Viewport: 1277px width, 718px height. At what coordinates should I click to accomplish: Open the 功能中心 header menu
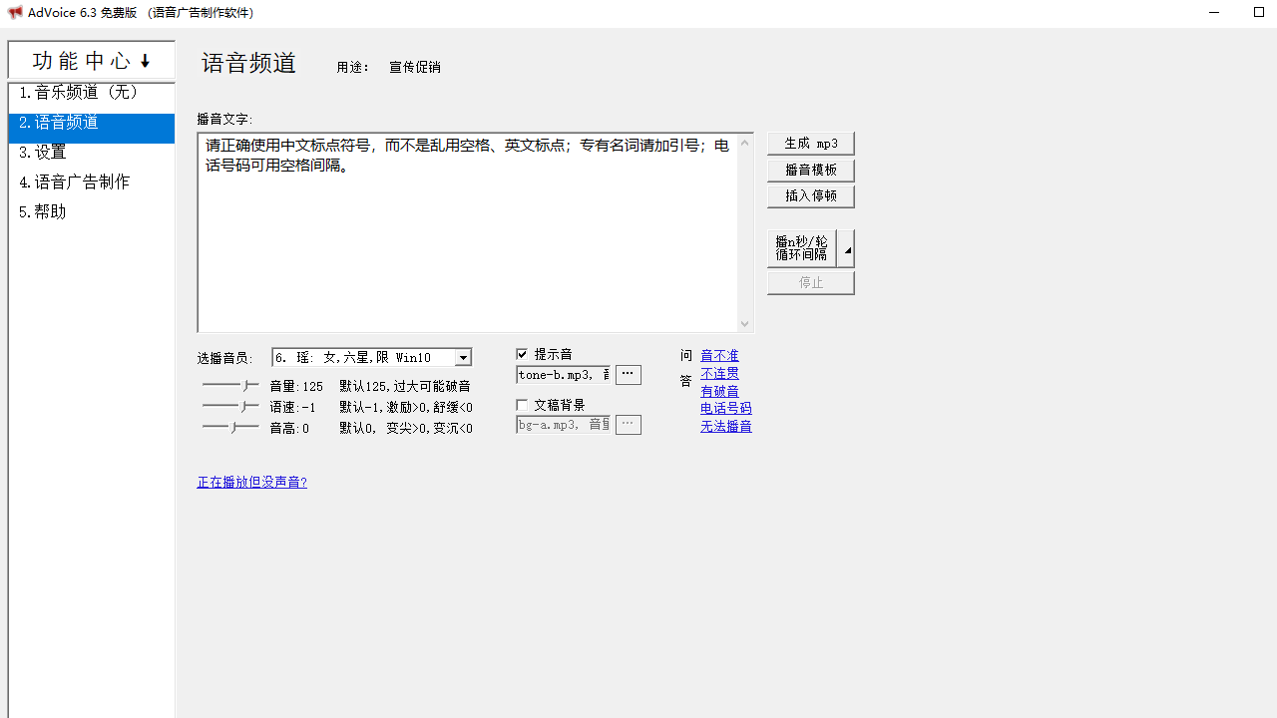92,61
